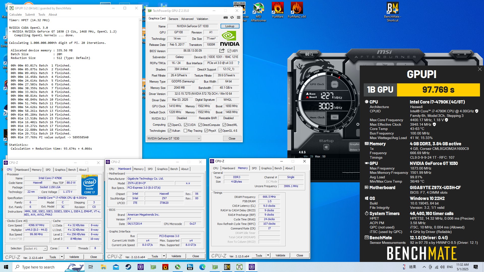Click the volume icon in system tray
This screenshot has height=272, width=484.
pyautogui.click(x=442, y=267)
